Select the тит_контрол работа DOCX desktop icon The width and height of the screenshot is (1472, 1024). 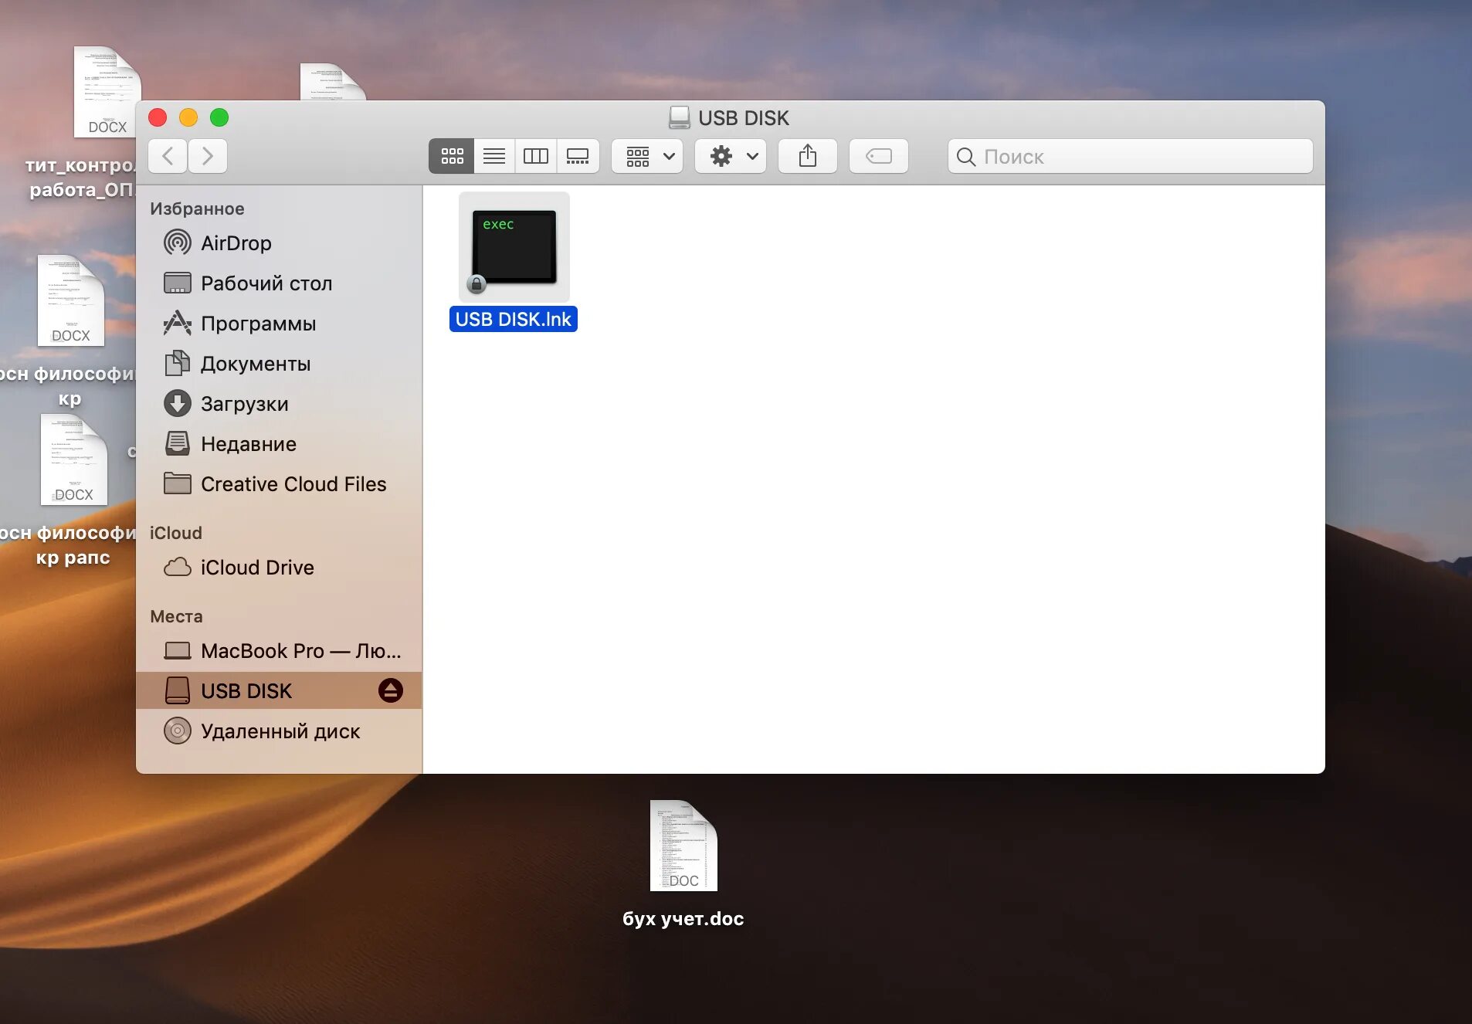[107, 92]
